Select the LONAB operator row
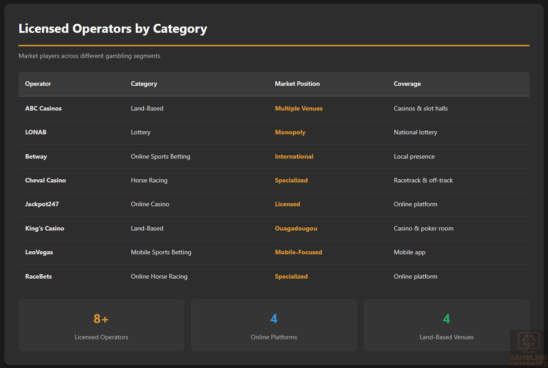The height and width of the screenshot is (368, 548). [x=36, y=133]
